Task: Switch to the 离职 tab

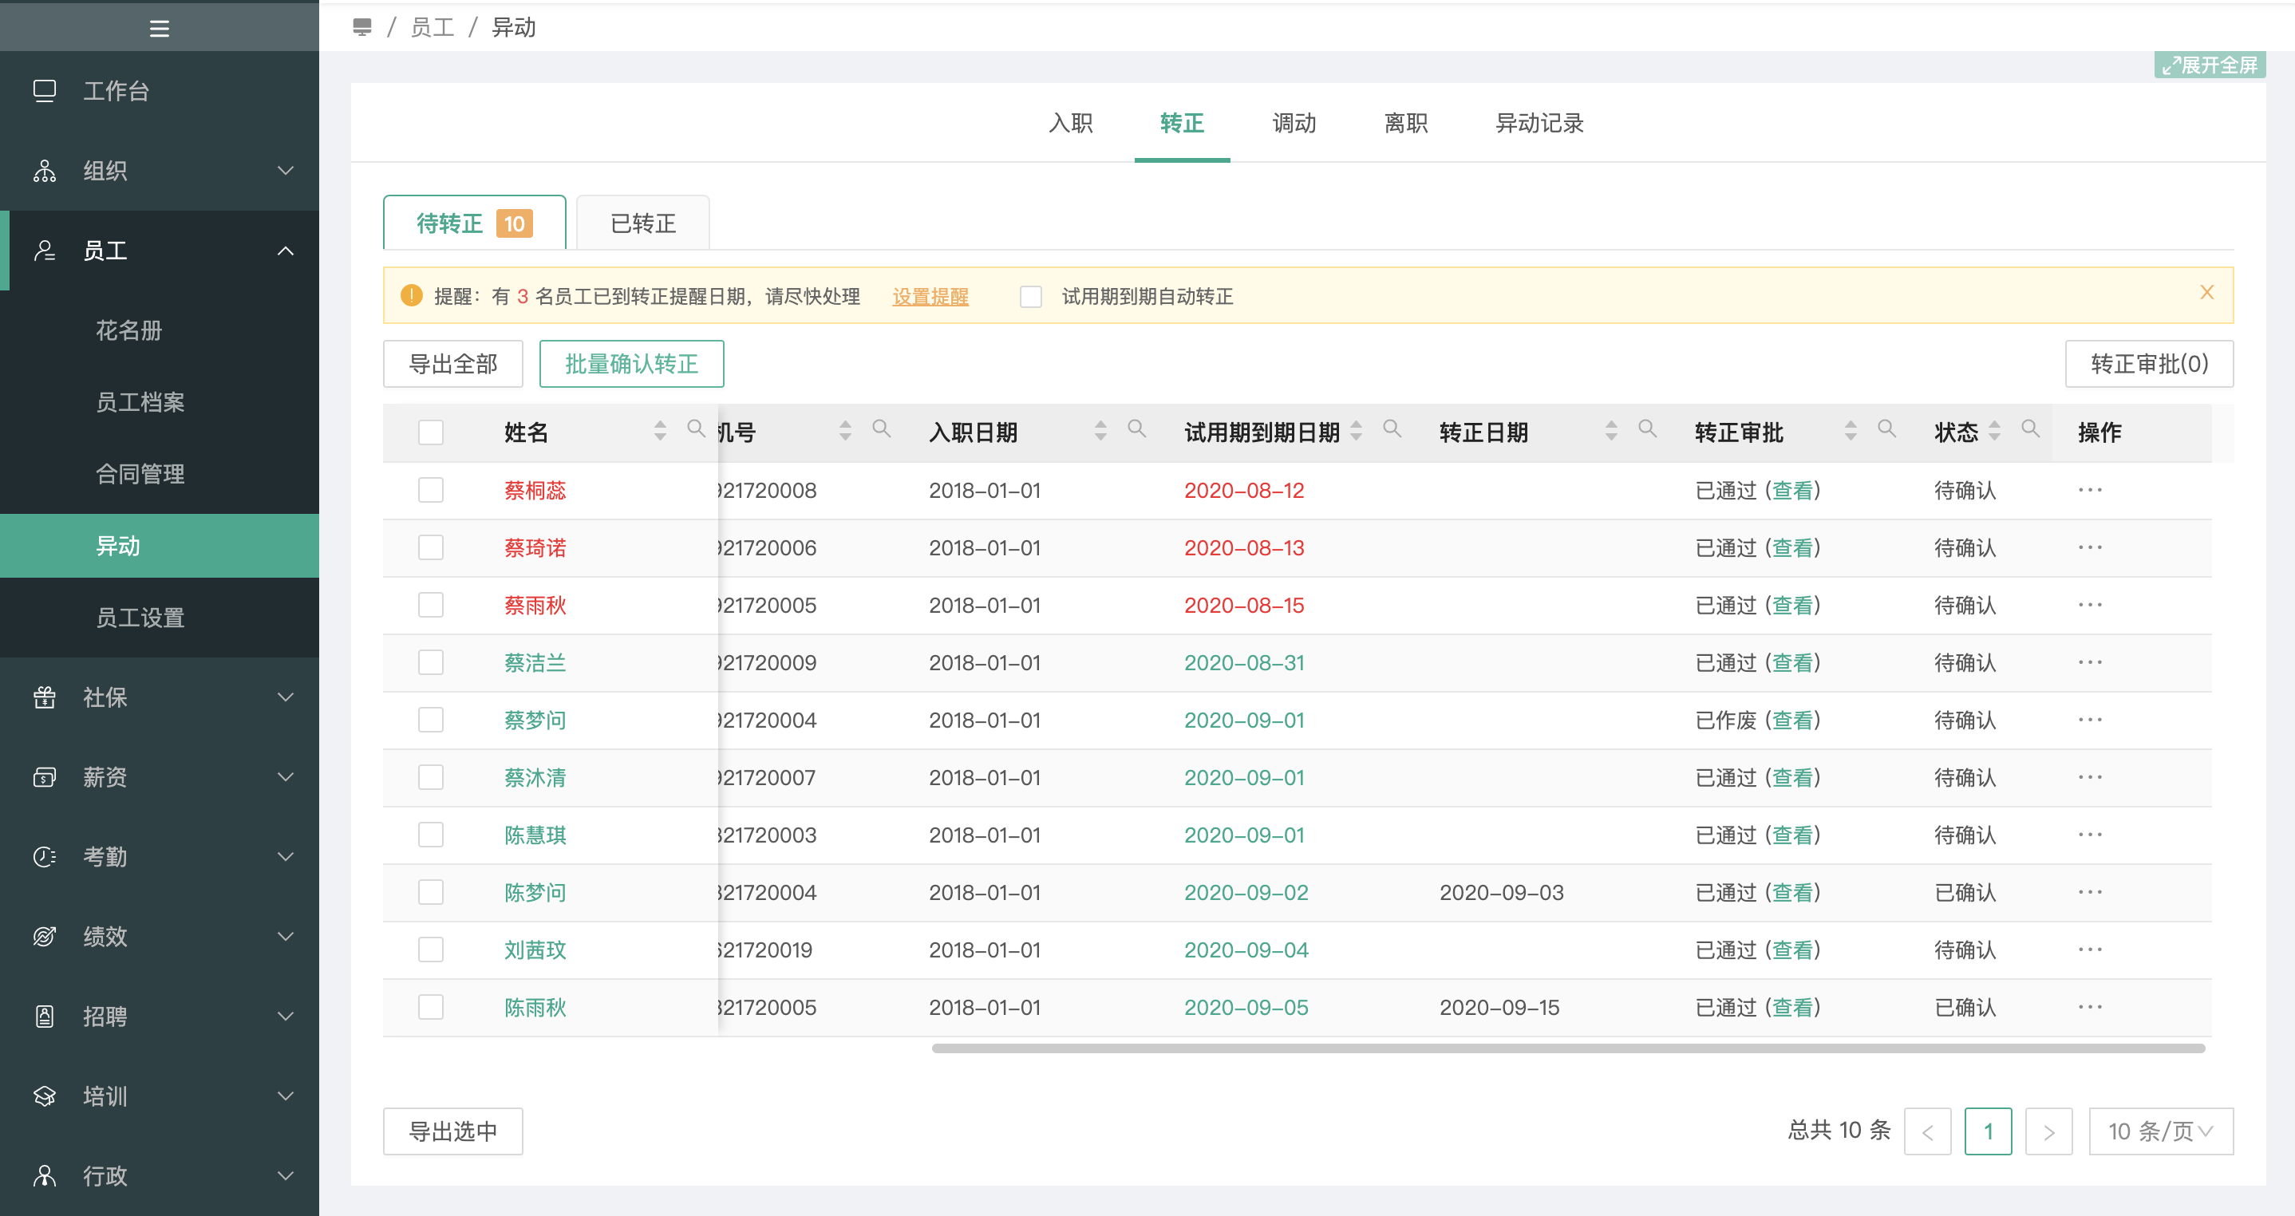Action: [x=1406, y=124]
